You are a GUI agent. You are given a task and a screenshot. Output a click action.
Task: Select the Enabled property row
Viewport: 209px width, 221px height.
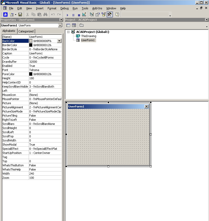(32, 66)
